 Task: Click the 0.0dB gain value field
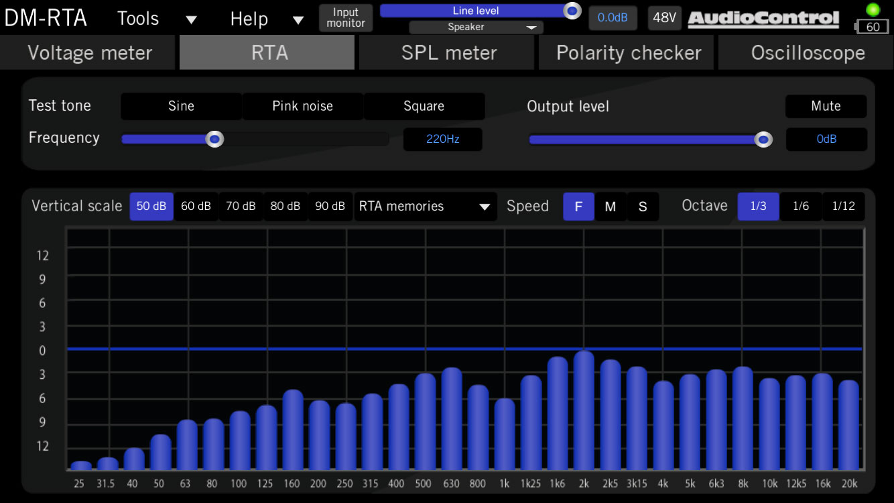tap(613, 17)
